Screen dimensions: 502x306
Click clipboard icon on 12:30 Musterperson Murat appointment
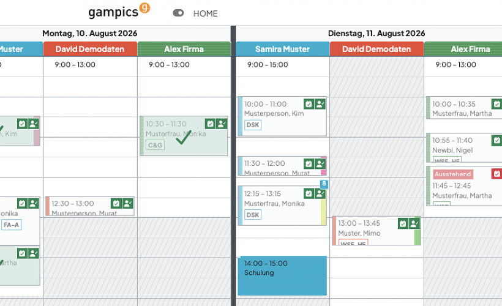click(x=116, y=203)
